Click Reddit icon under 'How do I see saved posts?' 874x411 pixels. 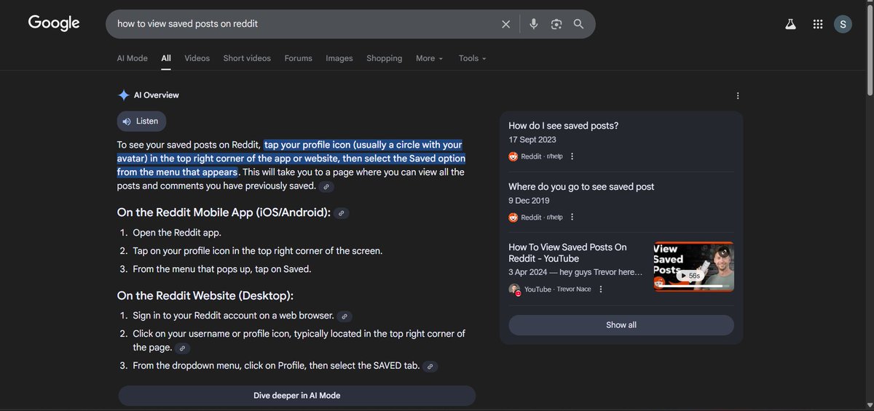pos(513,156)
